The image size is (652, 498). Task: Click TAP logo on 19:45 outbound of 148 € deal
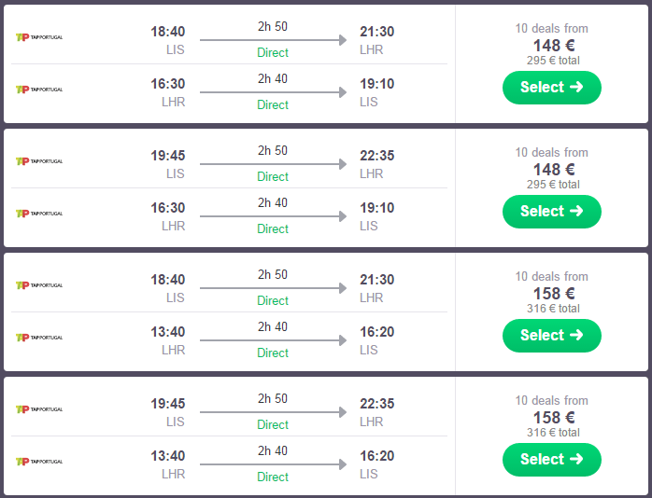point(39,161)
